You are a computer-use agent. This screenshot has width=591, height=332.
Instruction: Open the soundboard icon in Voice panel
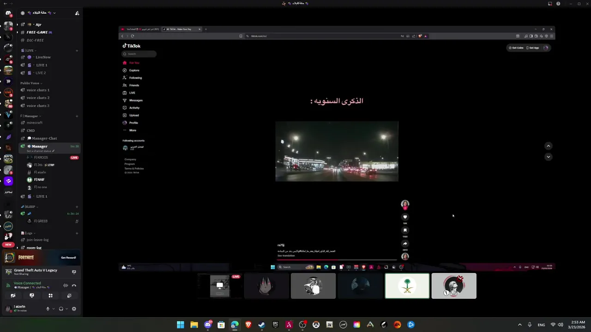click(x=69, y=296)
